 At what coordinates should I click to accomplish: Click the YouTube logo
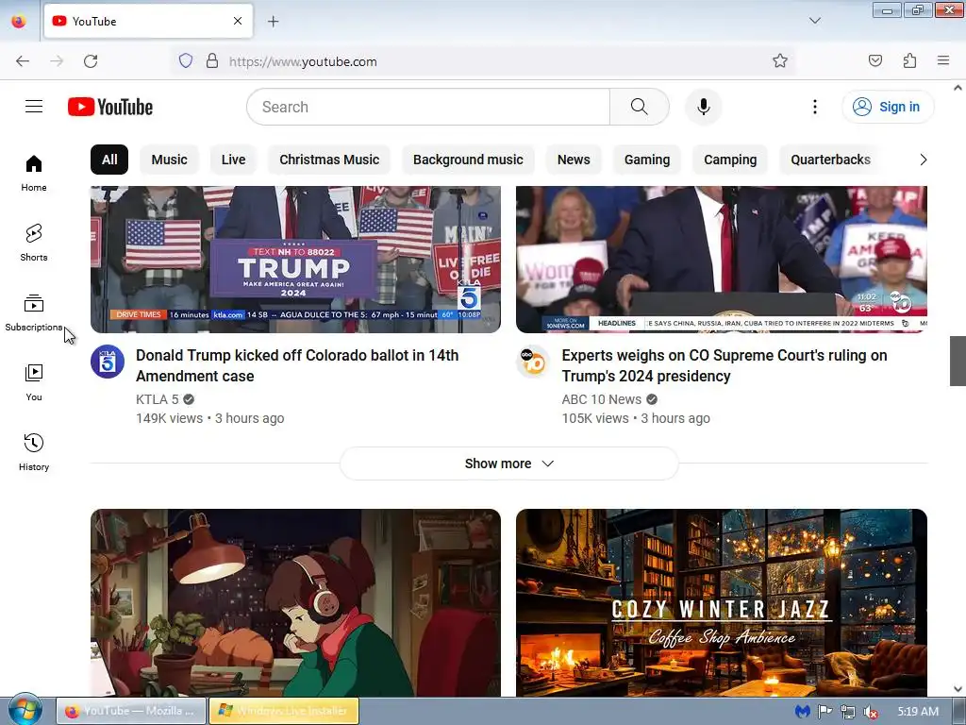click(x=110, y=107)
